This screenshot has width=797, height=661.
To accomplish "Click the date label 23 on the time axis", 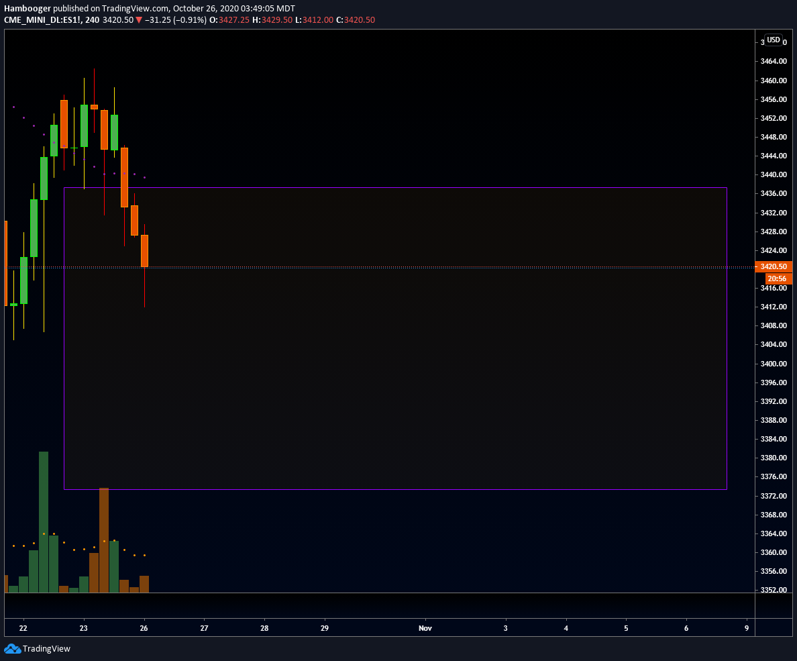I will click(x=83, y=628).
